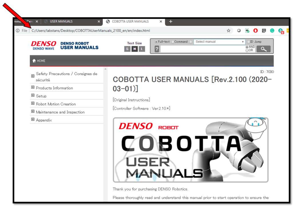Click the sidebar scroll-up arrow
293x206 pixels.
(x=105, y=69)
